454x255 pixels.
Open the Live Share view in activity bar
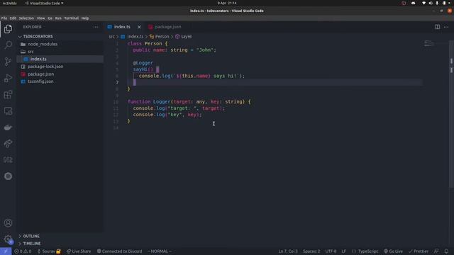point(8,144)
